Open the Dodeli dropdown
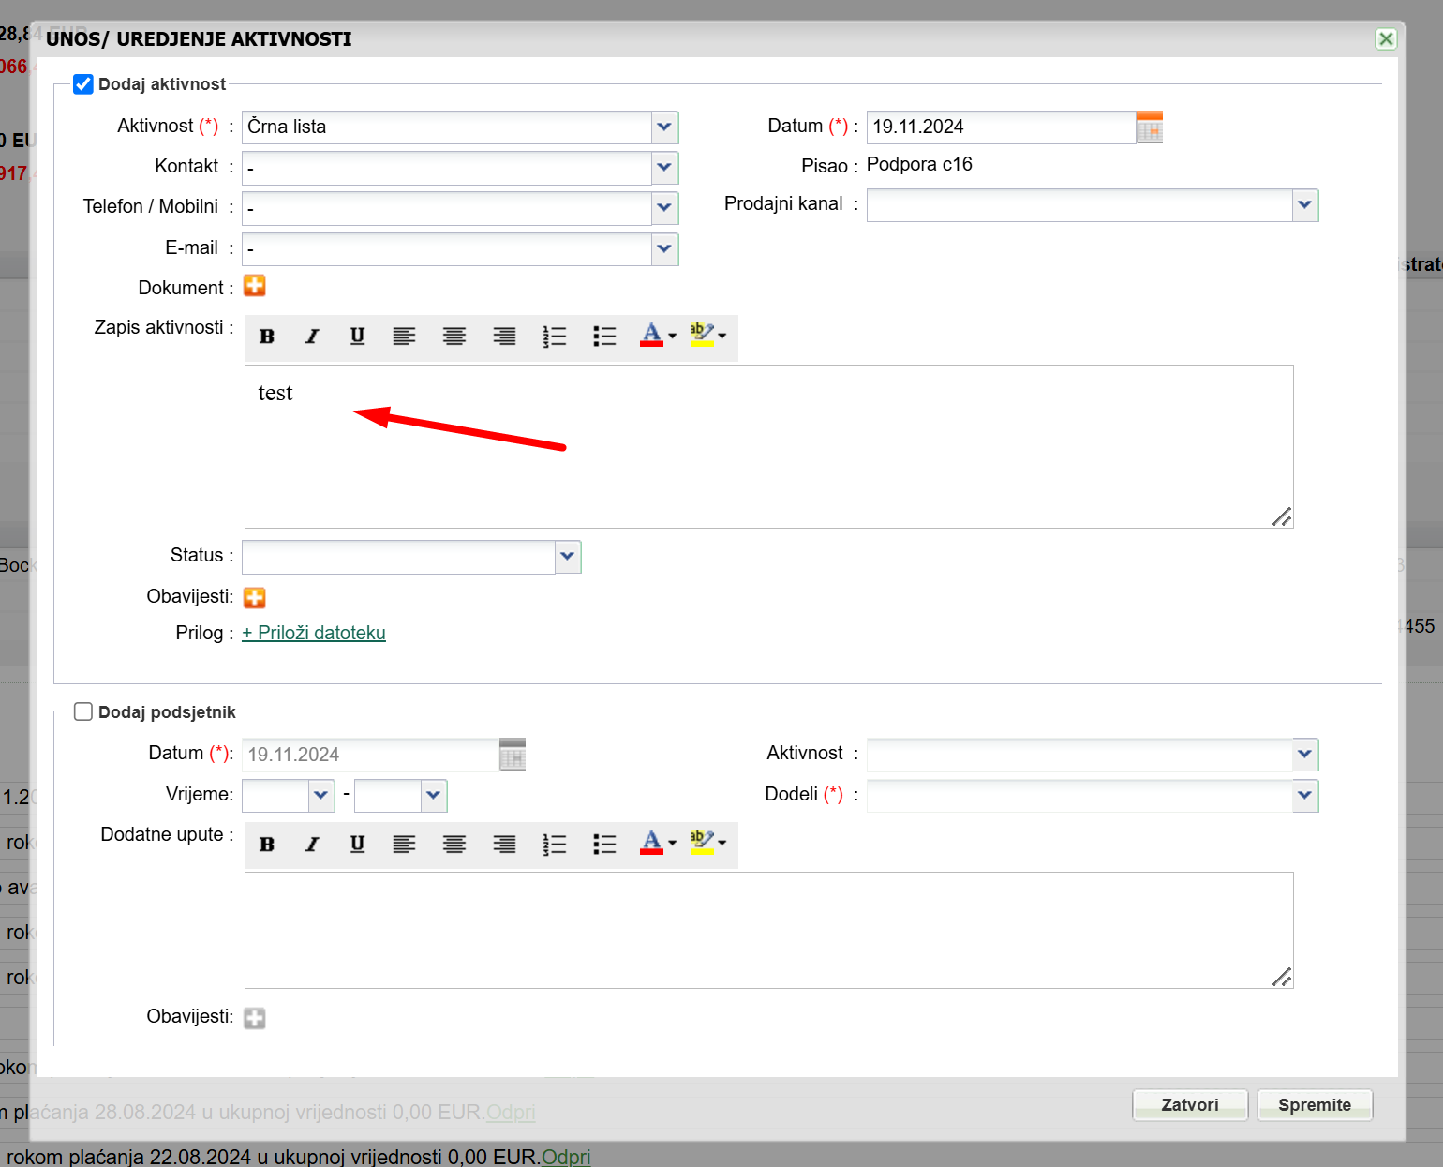The width and height of the screenshot is (1443, 1167). (1305, 796)
